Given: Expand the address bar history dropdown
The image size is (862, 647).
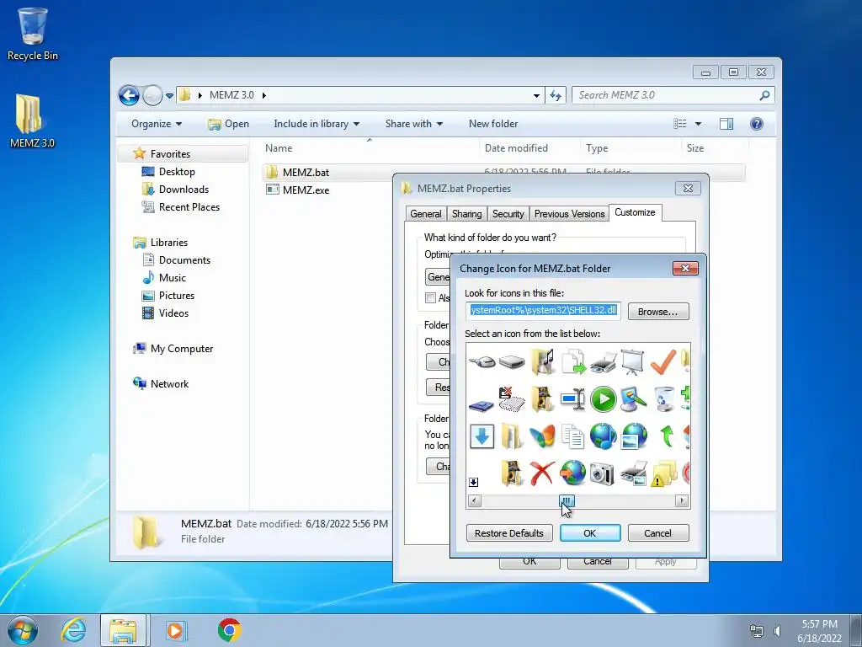Looking at the screenshot, I should tap(536, 95).
